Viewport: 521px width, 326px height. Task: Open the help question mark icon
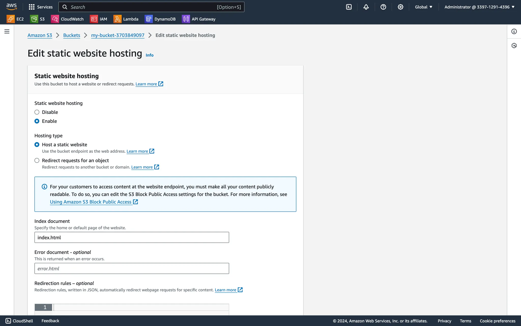click(x=383, y=7)
